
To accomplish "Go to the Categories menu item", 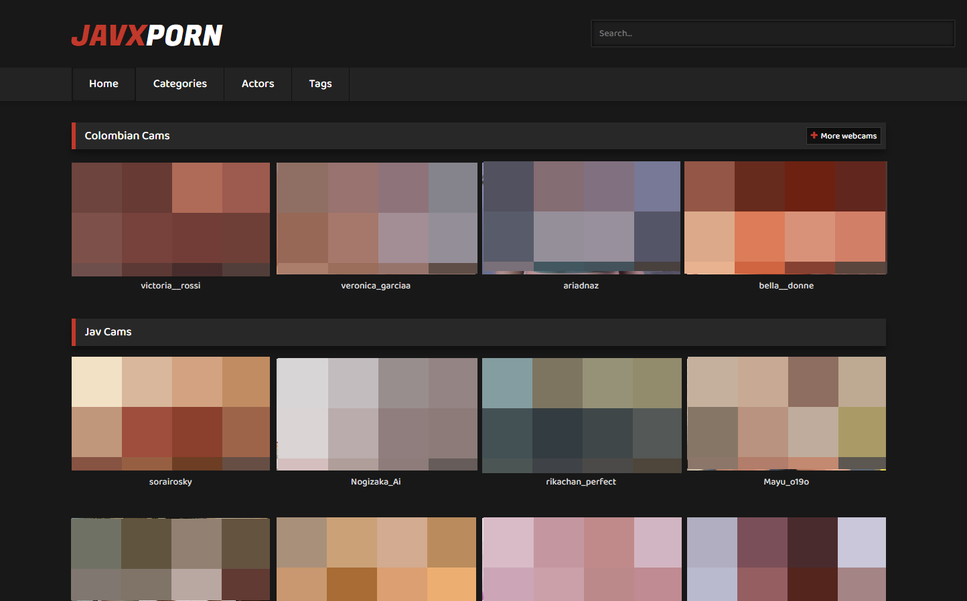I will (179, 84).
